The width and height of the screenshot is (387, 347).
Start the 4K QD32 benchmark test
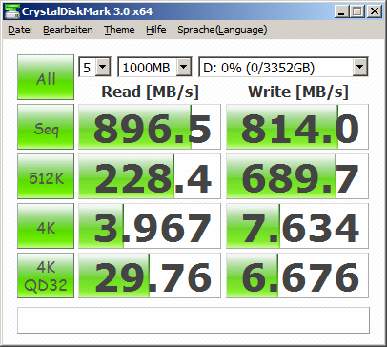pos(46,276)
